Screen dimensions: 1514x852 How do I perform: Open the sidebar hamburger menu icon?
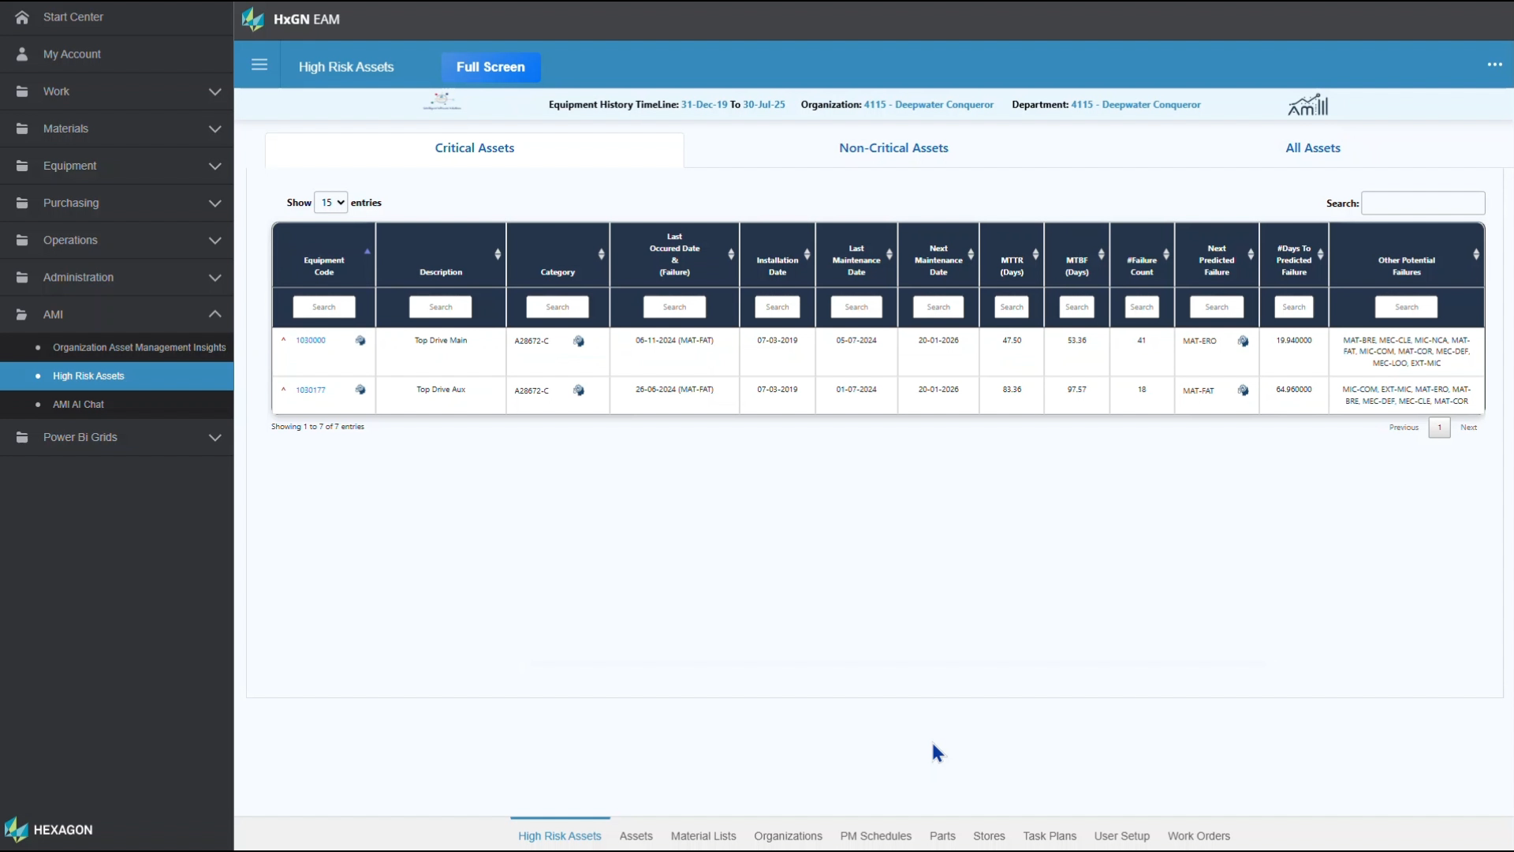click(259, 65)
